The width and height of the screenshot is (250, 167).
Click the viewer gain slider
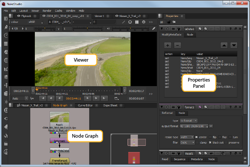coord(46,29)
